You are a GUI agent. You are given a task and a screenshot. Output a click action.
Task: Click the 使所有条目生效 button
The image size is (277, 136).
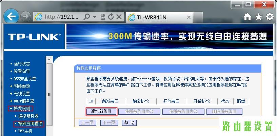pos(139,112)
